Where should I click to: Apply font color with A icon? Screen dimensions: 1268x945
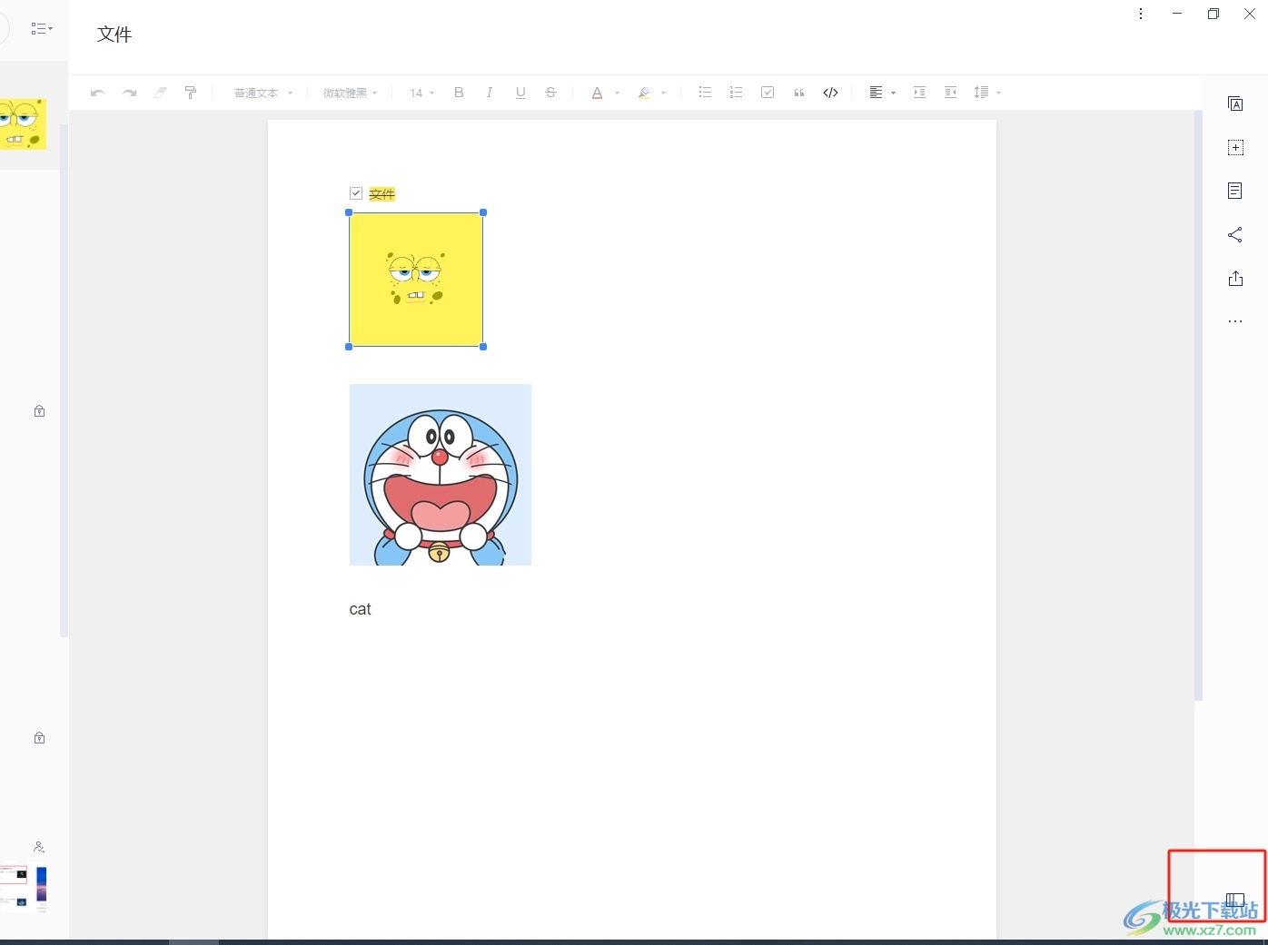[x=597, y=93]
